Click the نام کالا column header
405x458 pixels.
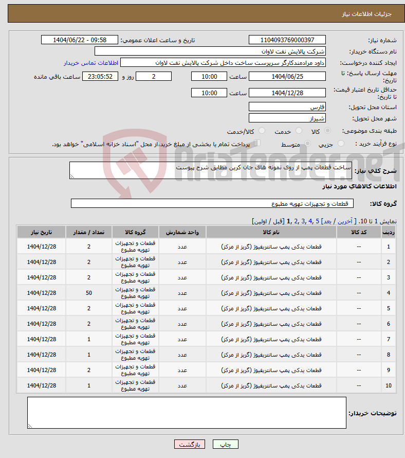tap(271, 232)
